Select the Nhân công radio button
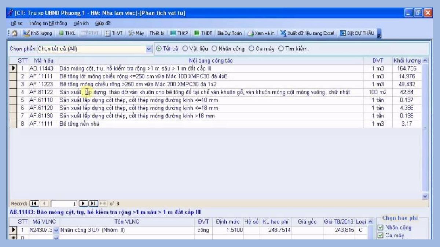The height and width of the screenshot is (247, 440). point(214,49)
